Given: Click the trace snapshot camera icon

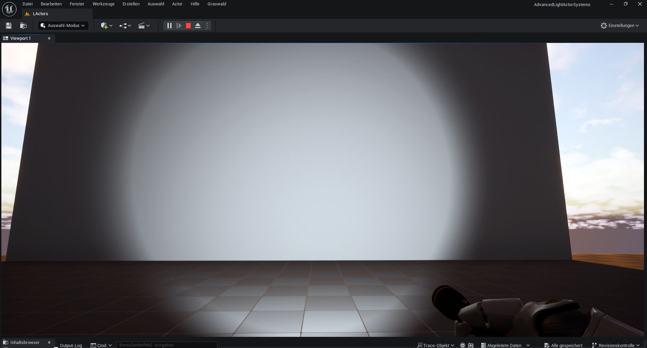Looking at the screenshot, I should coord(471,345).
